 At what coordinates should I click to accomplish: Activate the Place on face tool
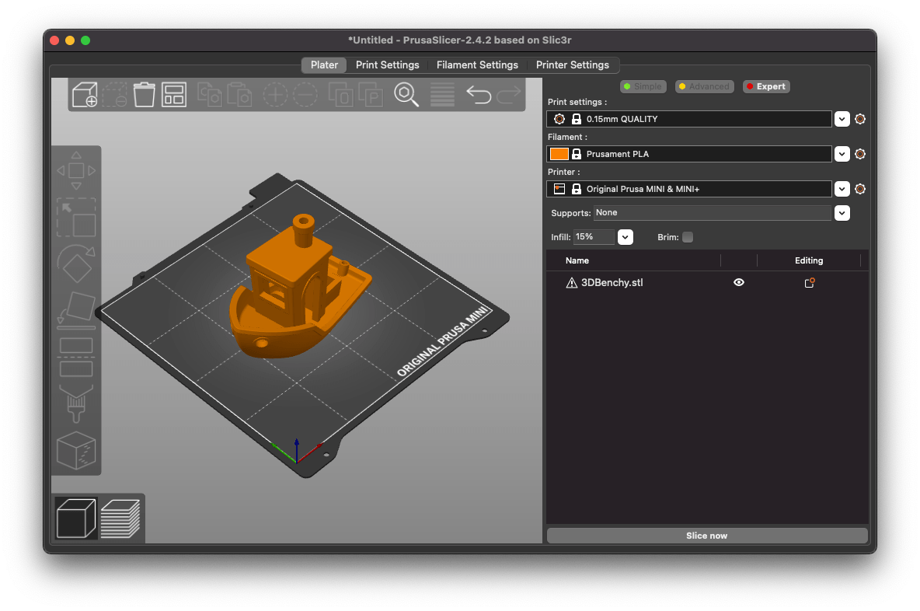(75, 309)
